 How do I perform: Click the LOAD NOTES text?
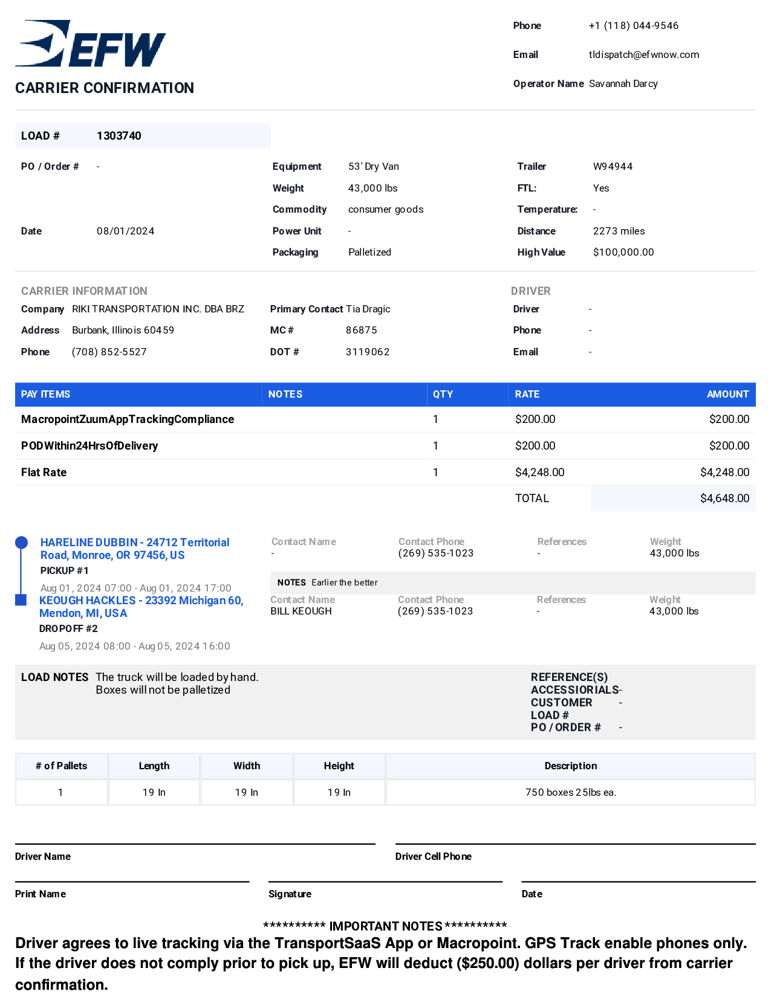pyautogui.click(x=177, y=683)
